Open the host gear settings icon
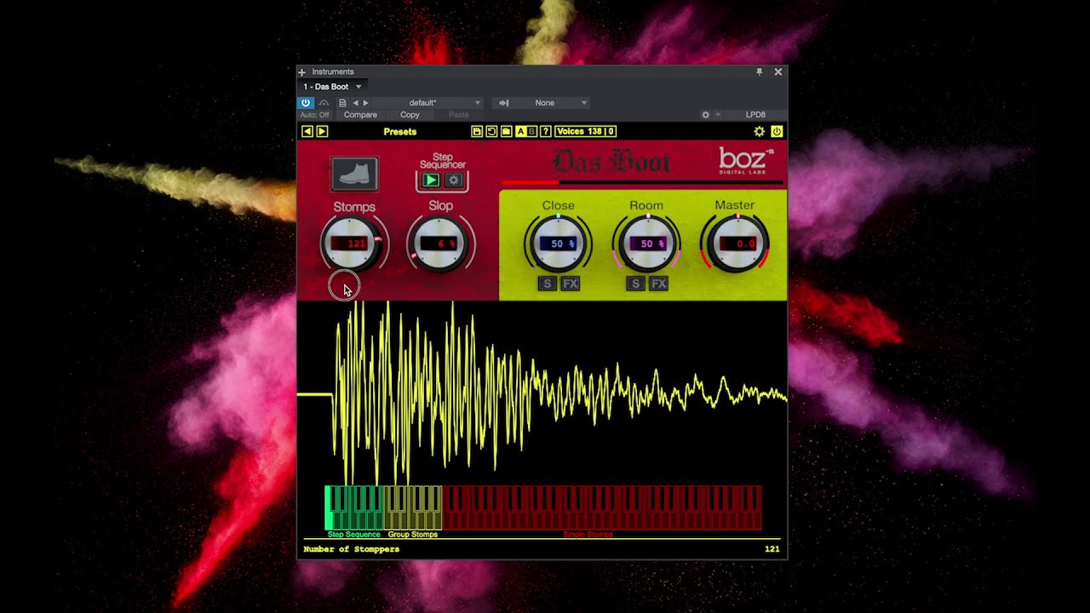 coord(705,115)
